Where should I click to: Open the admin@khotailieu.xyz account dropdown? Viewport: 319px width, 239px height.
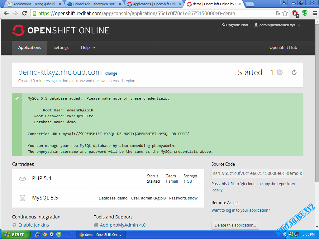[277, 25]
